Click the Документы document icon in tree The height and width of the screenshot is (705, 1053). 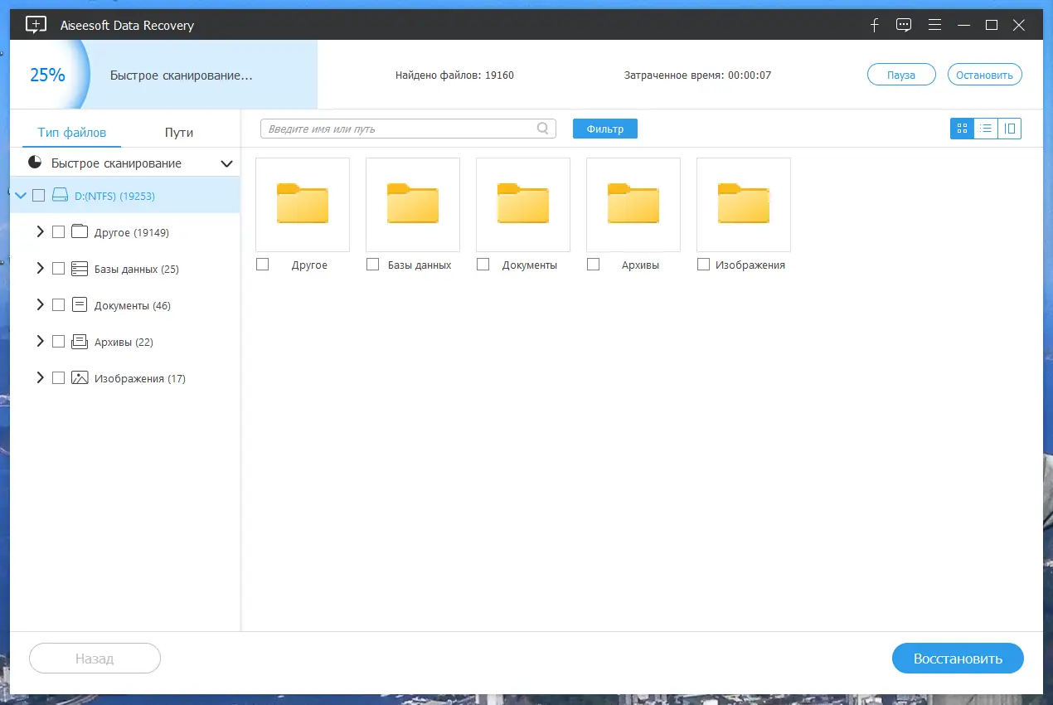coord(80,305)
